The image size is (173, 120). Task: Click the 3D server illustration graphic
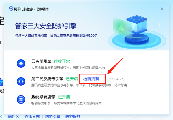point(137,31)
